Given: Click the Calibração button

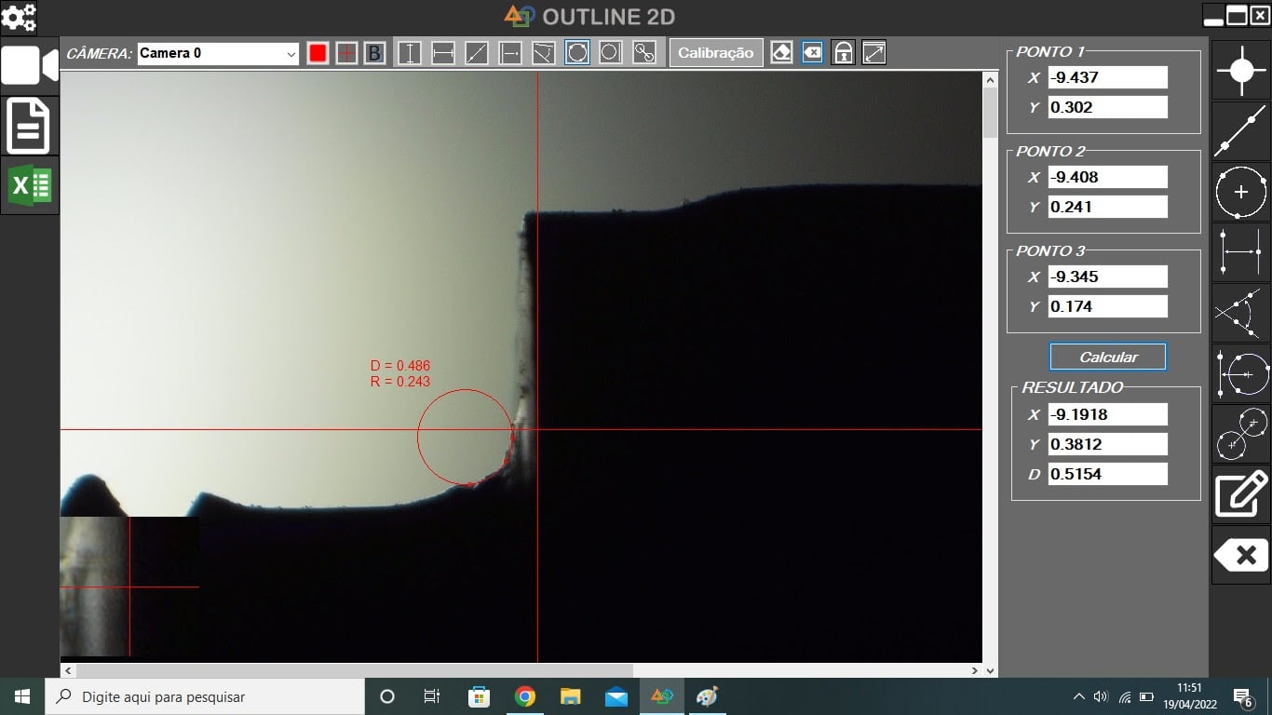Looking at the screenshot, I should (x=715, y=53).
